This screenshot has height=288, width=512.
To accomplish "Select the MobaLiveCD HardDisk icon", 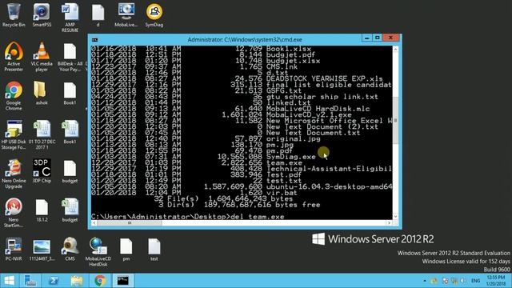I will [x=98, y=252].
